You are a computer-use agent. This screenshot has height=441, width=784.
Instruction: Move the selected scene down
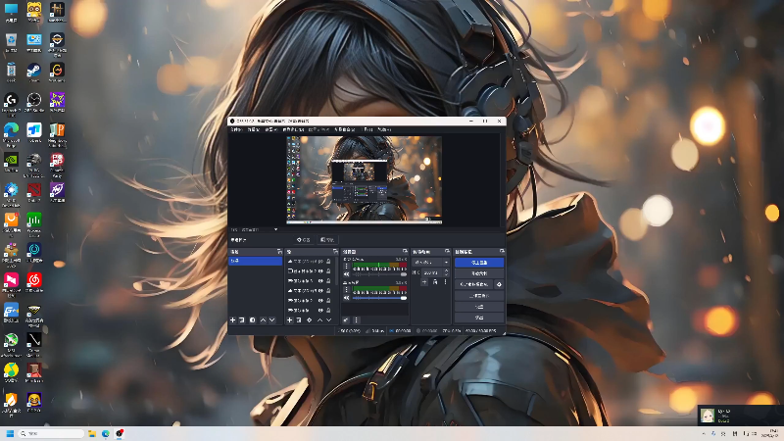[x=272, y=320]
